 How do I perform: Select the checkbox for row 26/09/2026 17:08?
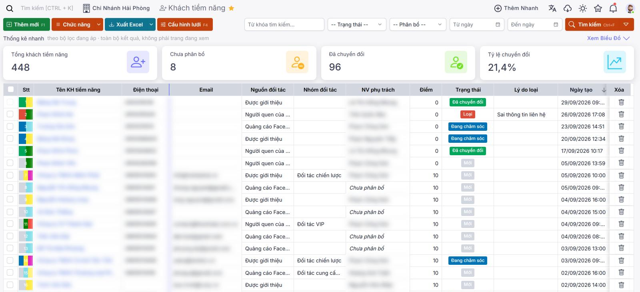[10, 114]
